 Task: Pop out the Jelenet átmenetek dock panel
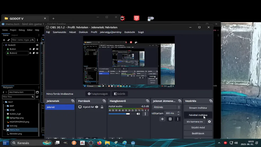pyautogui.click(x=180, y=101)
